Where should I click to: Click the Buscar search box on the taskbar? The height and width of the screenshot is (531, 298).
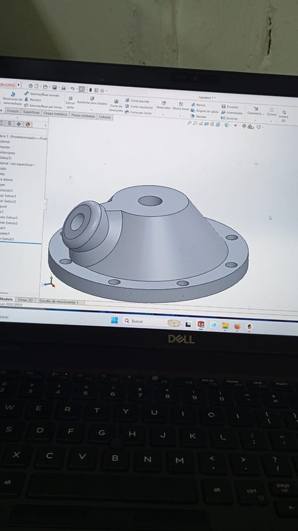144,321
